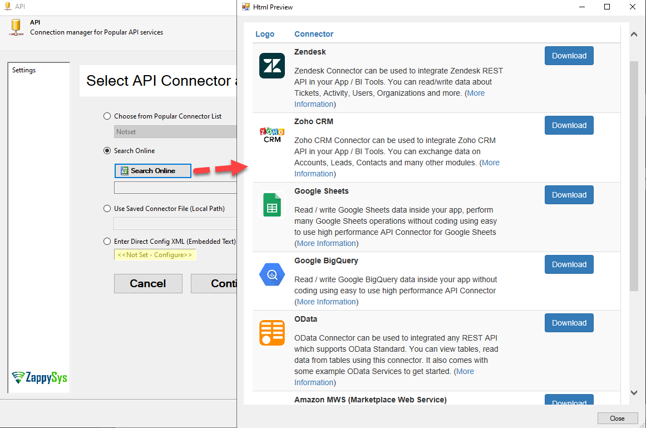The image size is (646, 428).
Task: Download the Zendesk connector
Action: tap(569, 56)
